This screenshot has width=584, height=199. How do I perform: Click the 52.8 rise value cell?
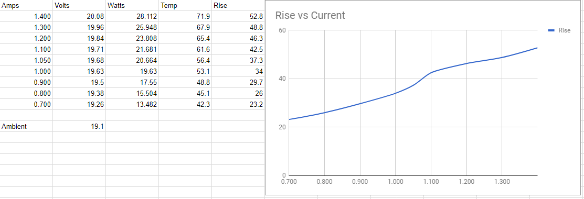238,17
